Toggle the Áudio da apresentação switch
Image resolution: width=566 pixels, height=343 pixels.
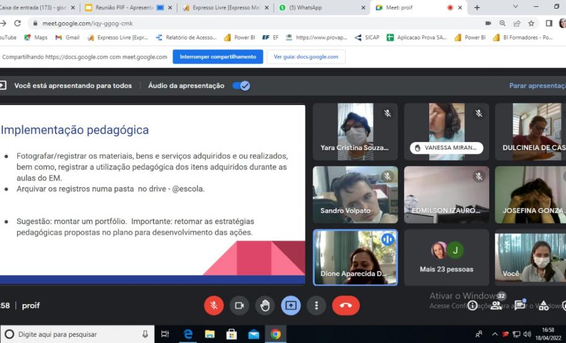click(x=241, y=86)
